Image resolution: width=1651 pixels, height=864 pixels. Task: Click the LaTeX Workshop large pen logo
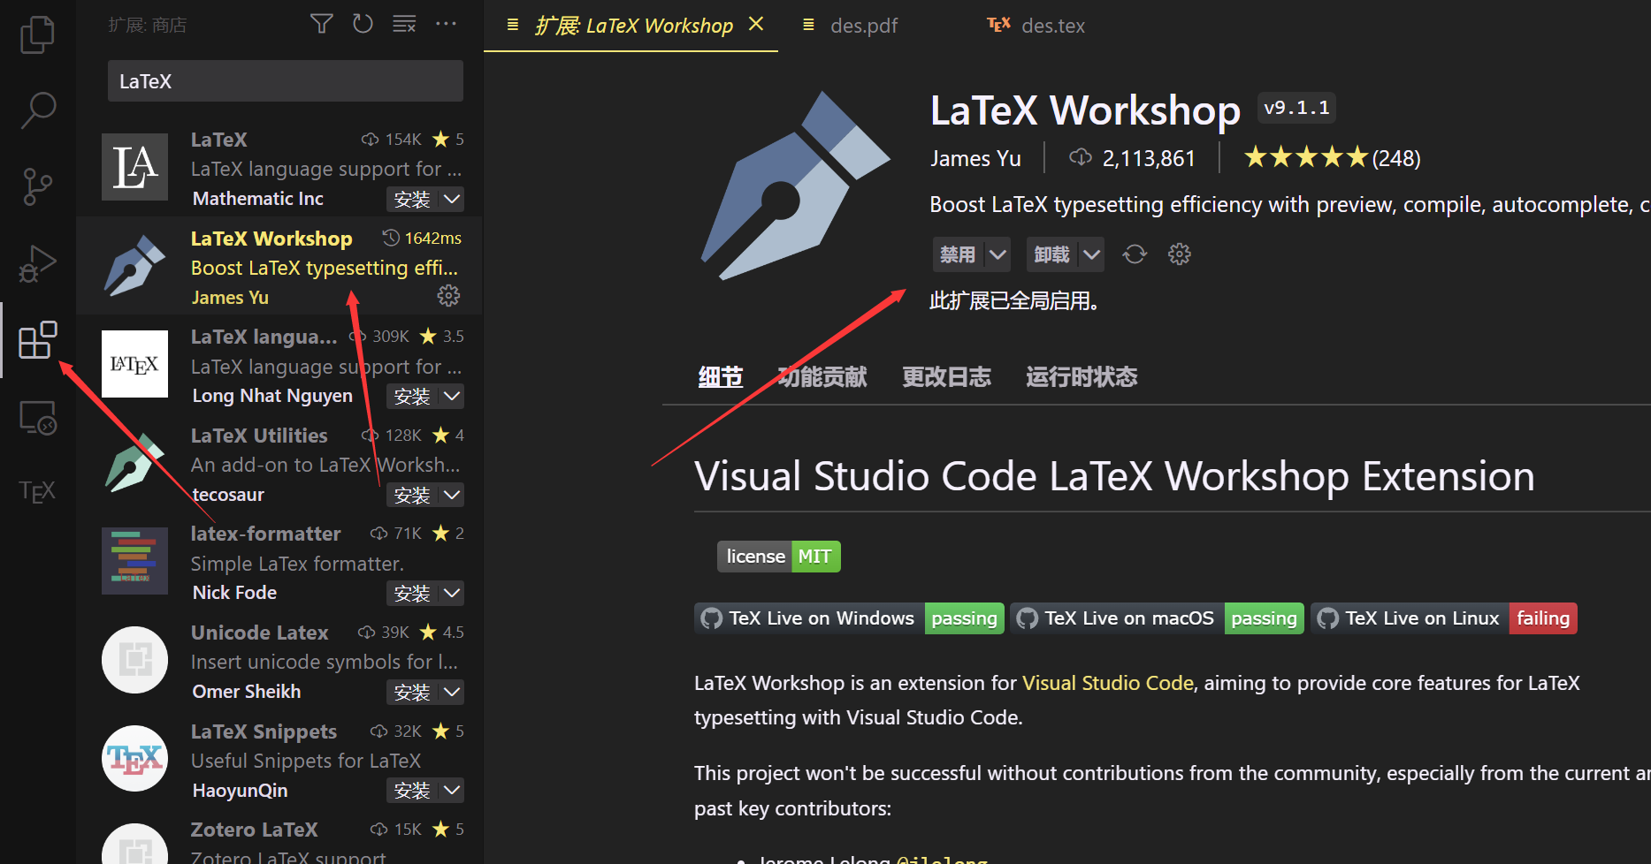795,186
